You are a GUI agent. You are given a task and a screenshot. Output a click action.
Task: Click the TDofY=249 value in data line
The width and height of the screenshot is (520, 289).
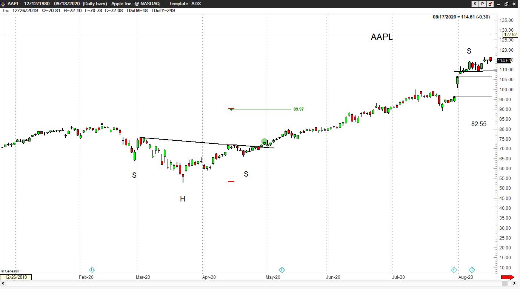[x=163, y=10]
